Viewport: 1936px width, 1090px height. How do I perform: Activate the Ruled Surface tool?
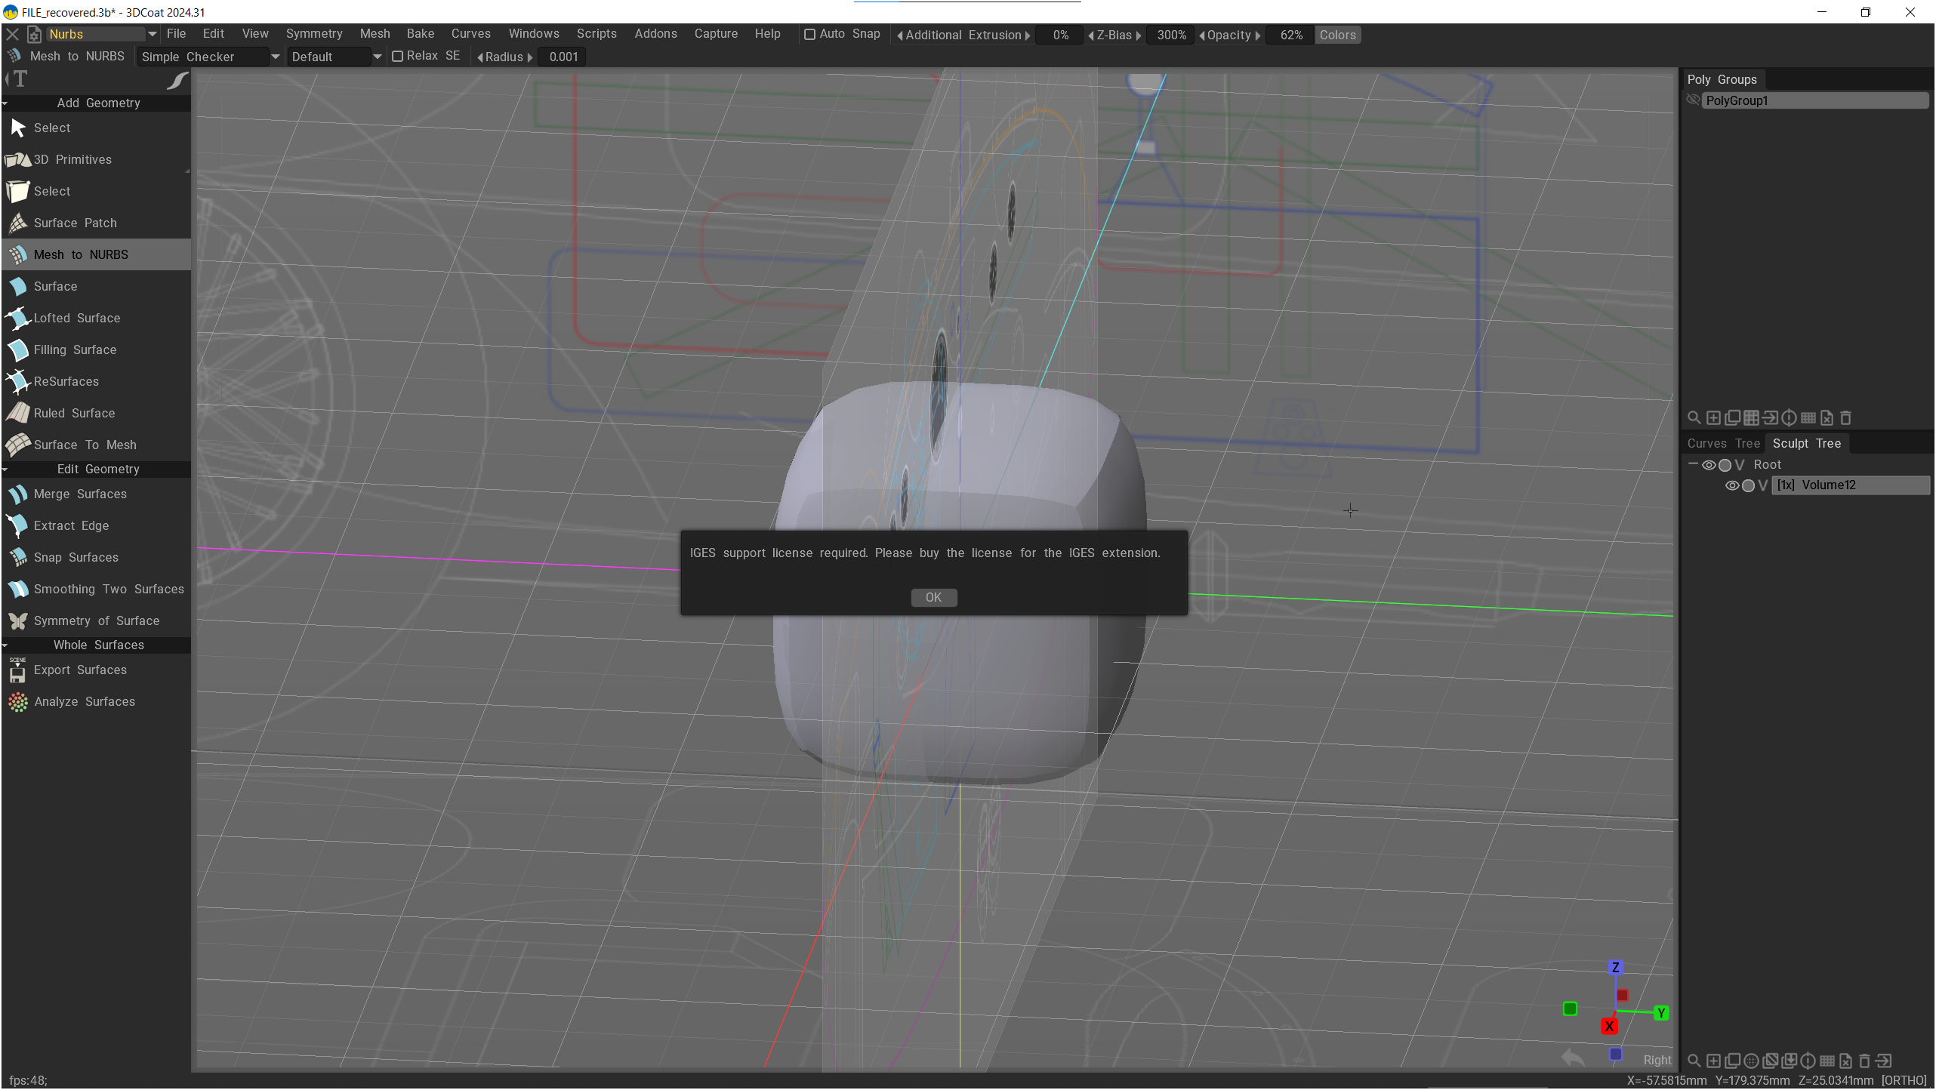click(x=74, y=413)
